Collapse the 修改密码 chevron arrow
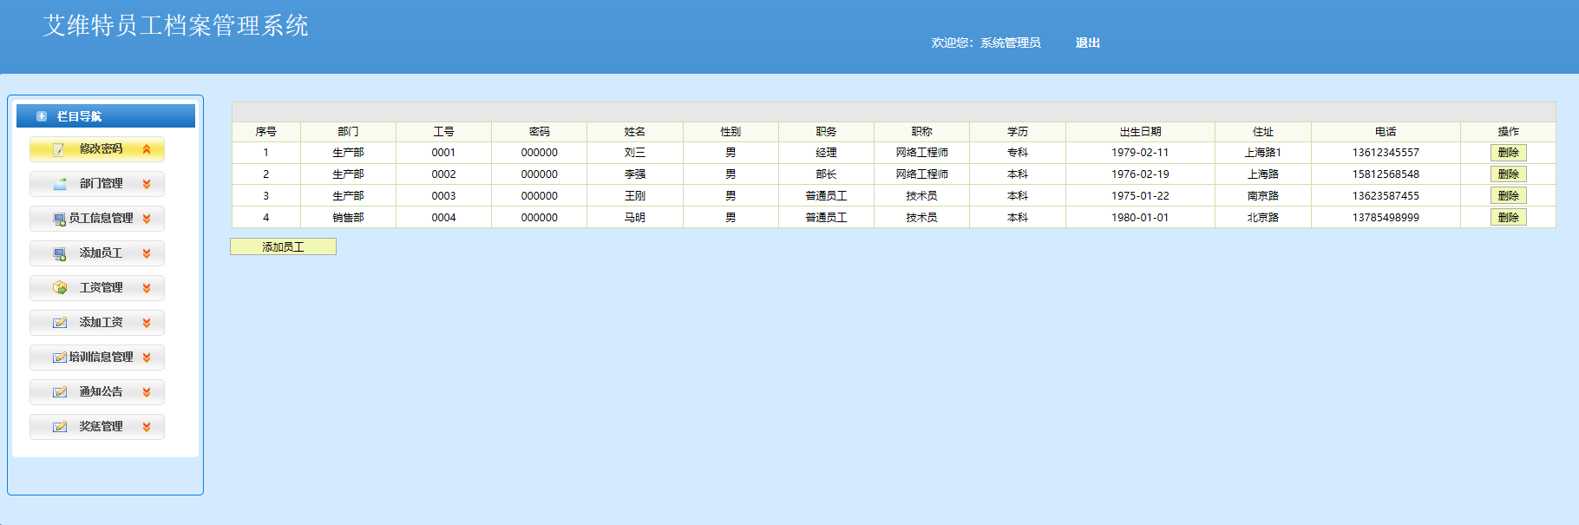This screenshot has height=525, width=1579. tap(147, 149)
